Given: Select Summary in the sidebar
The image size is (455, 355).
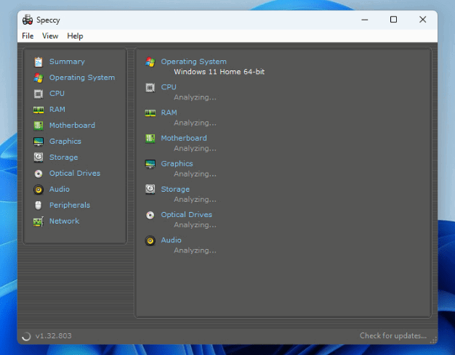Looking at the screenshot, I should click(67, 62).
